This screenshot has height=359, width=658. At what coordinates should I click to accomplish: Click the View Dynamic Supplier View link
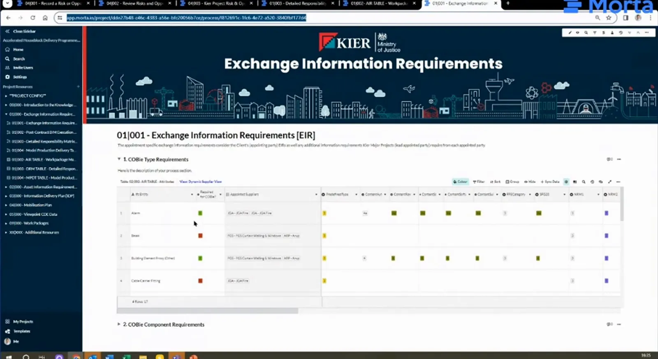(x=201, y=182)
